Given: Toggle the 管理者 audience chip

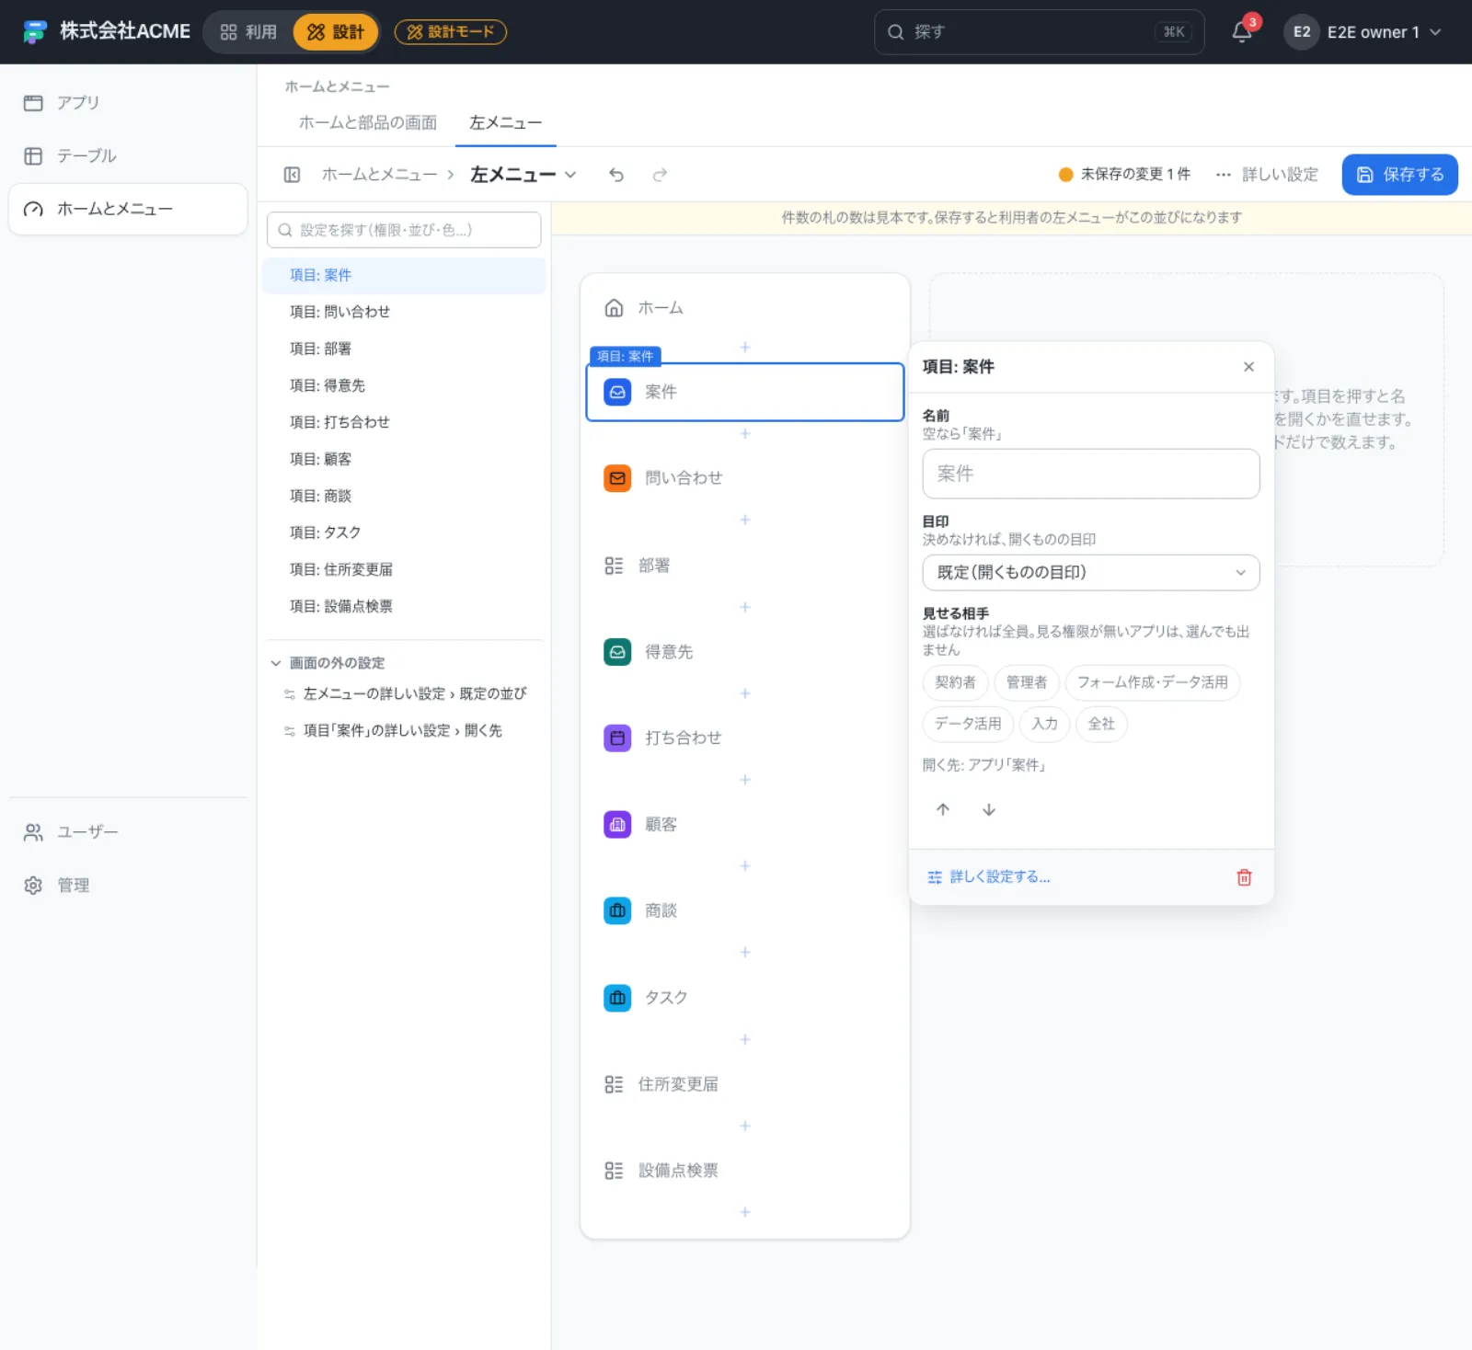Looking at the screenshot, I should (x=1027, y=682).
